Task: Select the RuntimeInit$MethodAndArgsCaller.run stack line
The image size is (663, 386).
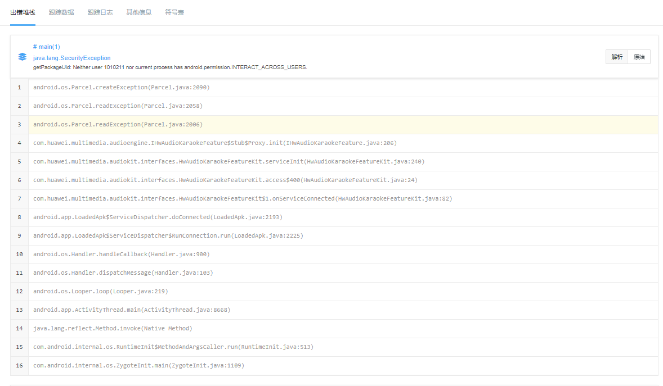Action: [x=343, y=348]
